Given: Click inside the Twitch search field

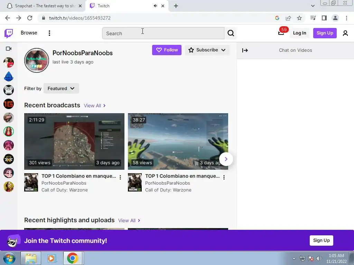Looking at the screenshot, I should (x=163, y=33).
